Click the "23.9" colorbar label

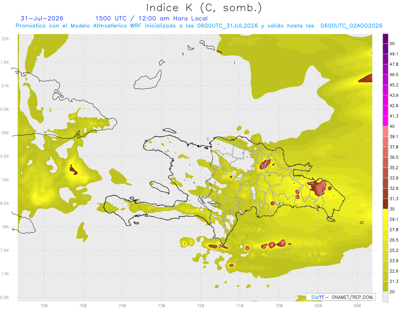point(394,261)
